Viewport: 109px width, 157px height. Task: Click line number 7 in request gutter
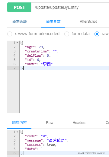pyautogui.click(x=14, y=68)
